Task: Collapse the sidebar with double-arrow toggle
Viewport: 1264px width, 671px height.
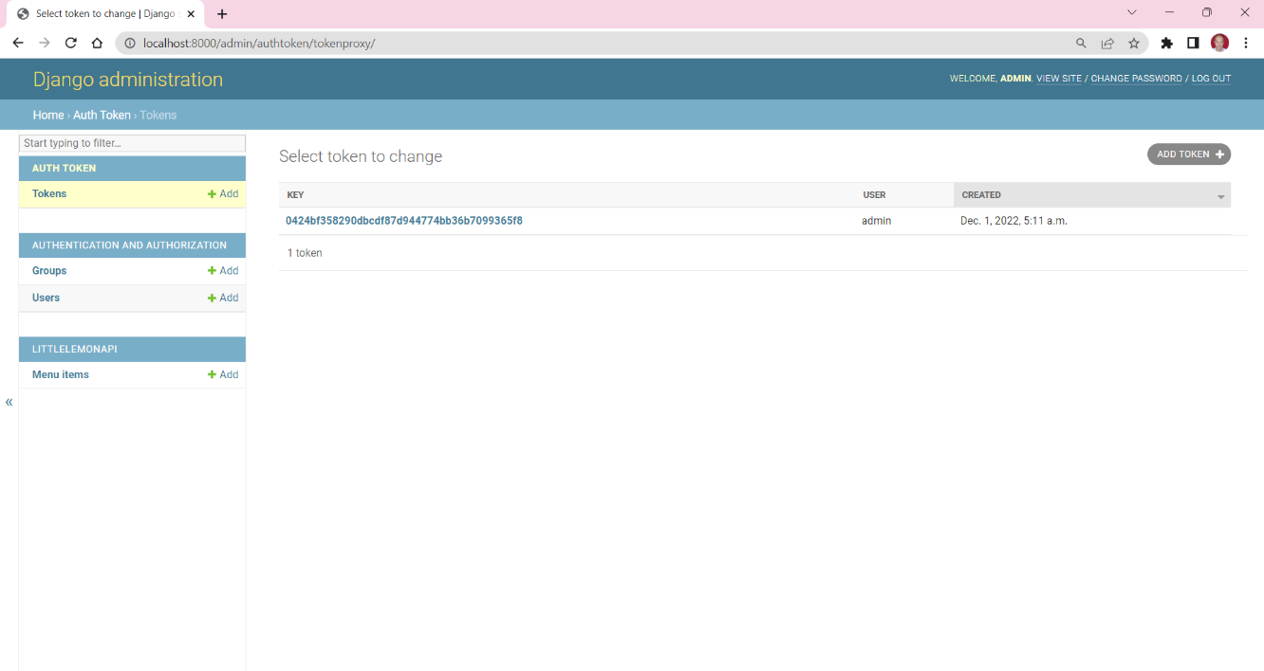Action: pos(9,402)
